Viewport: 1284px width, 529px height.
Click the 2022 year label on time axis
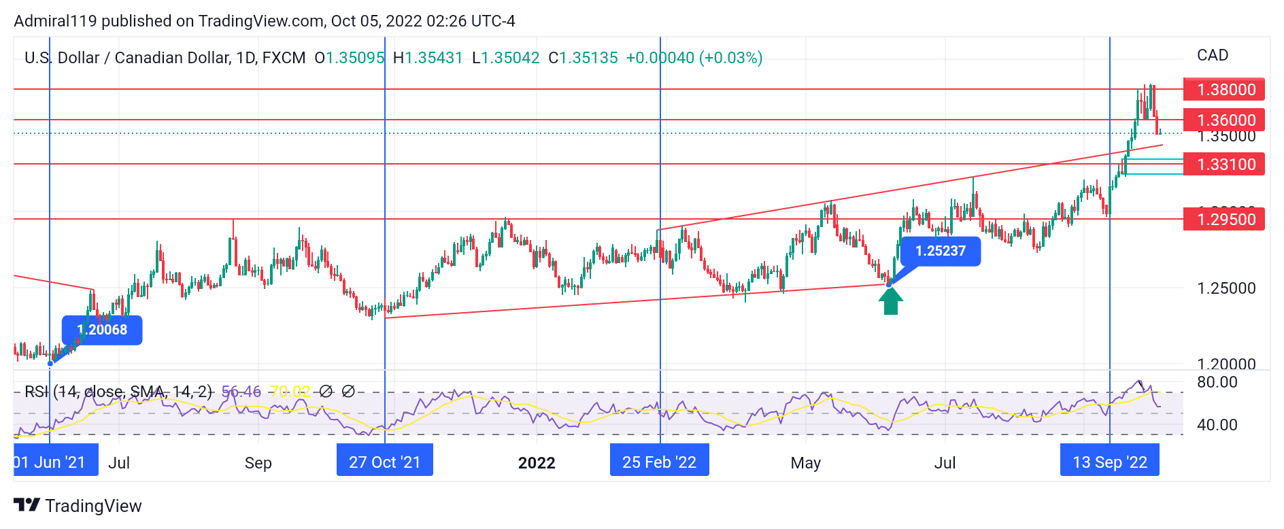[x=537, y=462]
